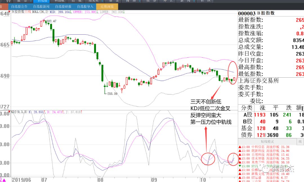Viewport: 304px width, 182px height.
Task: Click the 255.59 low price label
Action: 112,94
